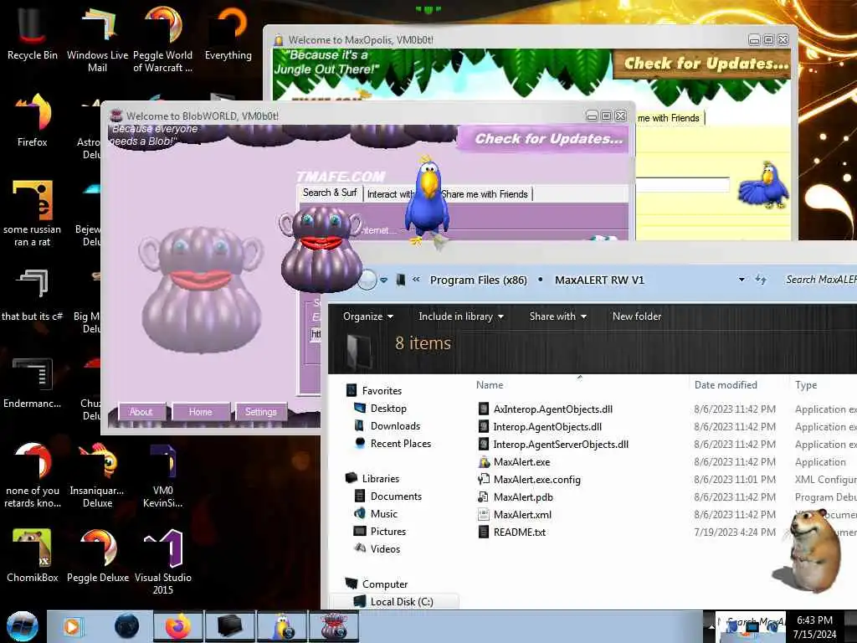The width and height of the screenshot is (857, 643).
Task: Open the Share with dropdown
Action: (x=557, y=316)
